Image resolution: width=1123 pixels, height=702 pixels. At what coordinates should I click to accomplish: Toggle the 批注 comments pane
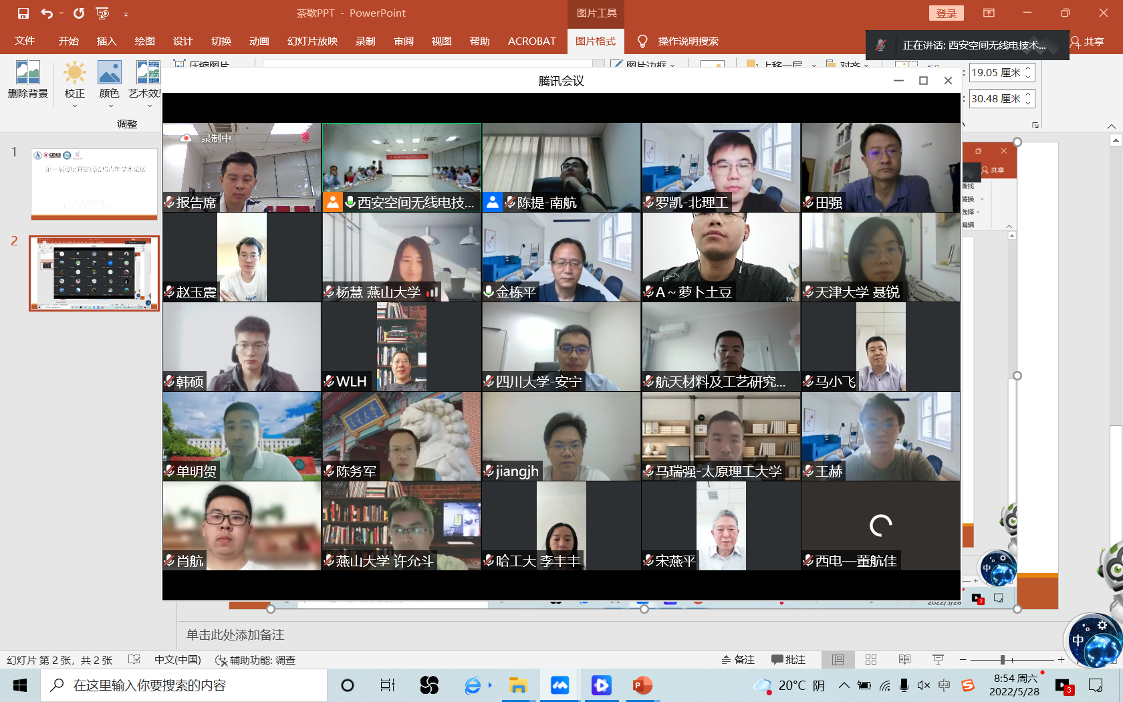click(788, 660)
